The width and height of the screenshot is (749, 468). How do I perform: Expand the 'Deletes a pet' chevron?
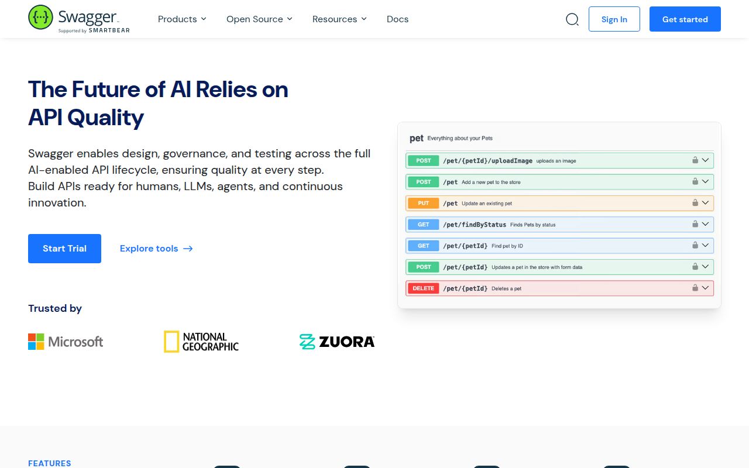(x=706, y=288)
